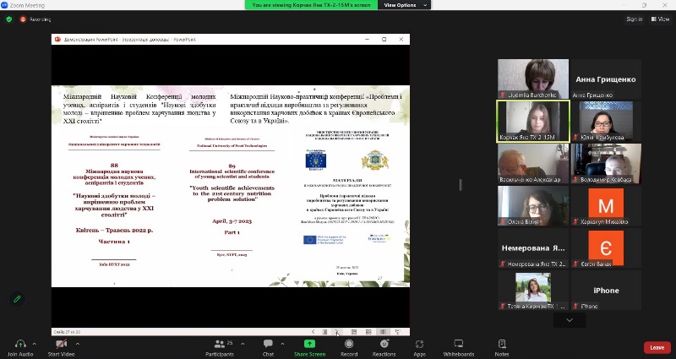Click the green screen-viewing notification banner
This screenshot has width=676, height=359.
pyautogui.click(x=311, y=5)
